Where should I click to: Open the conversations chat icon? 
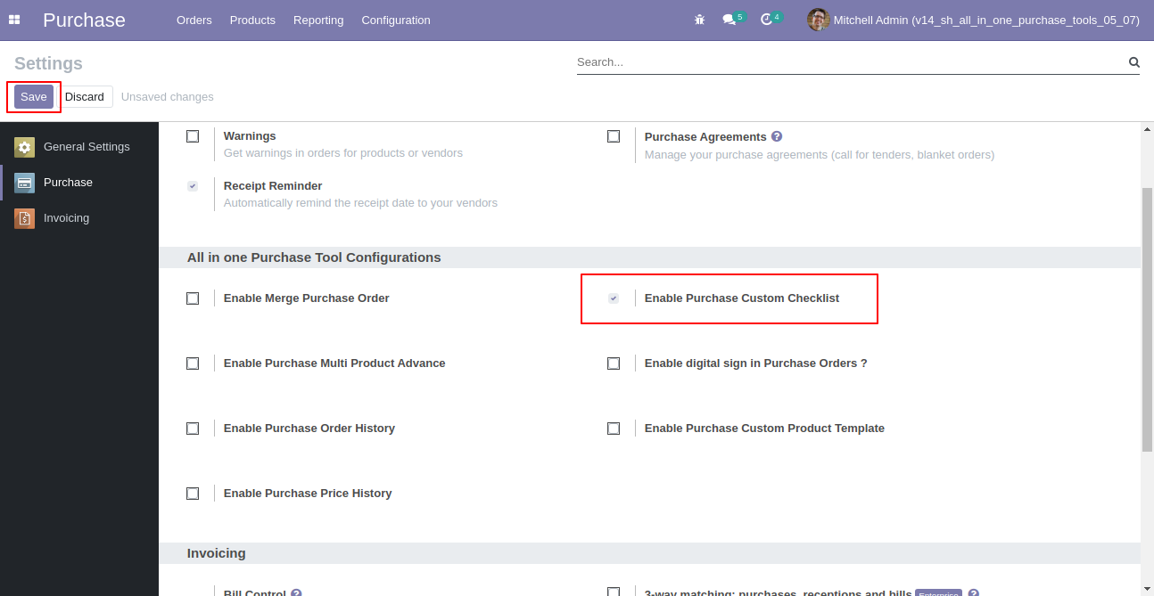click(729, 20)
